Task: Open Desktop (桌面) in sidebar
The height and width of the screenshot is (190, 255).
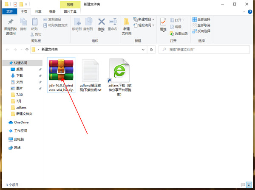Action: pyautogui.click(x=20, y=69)
